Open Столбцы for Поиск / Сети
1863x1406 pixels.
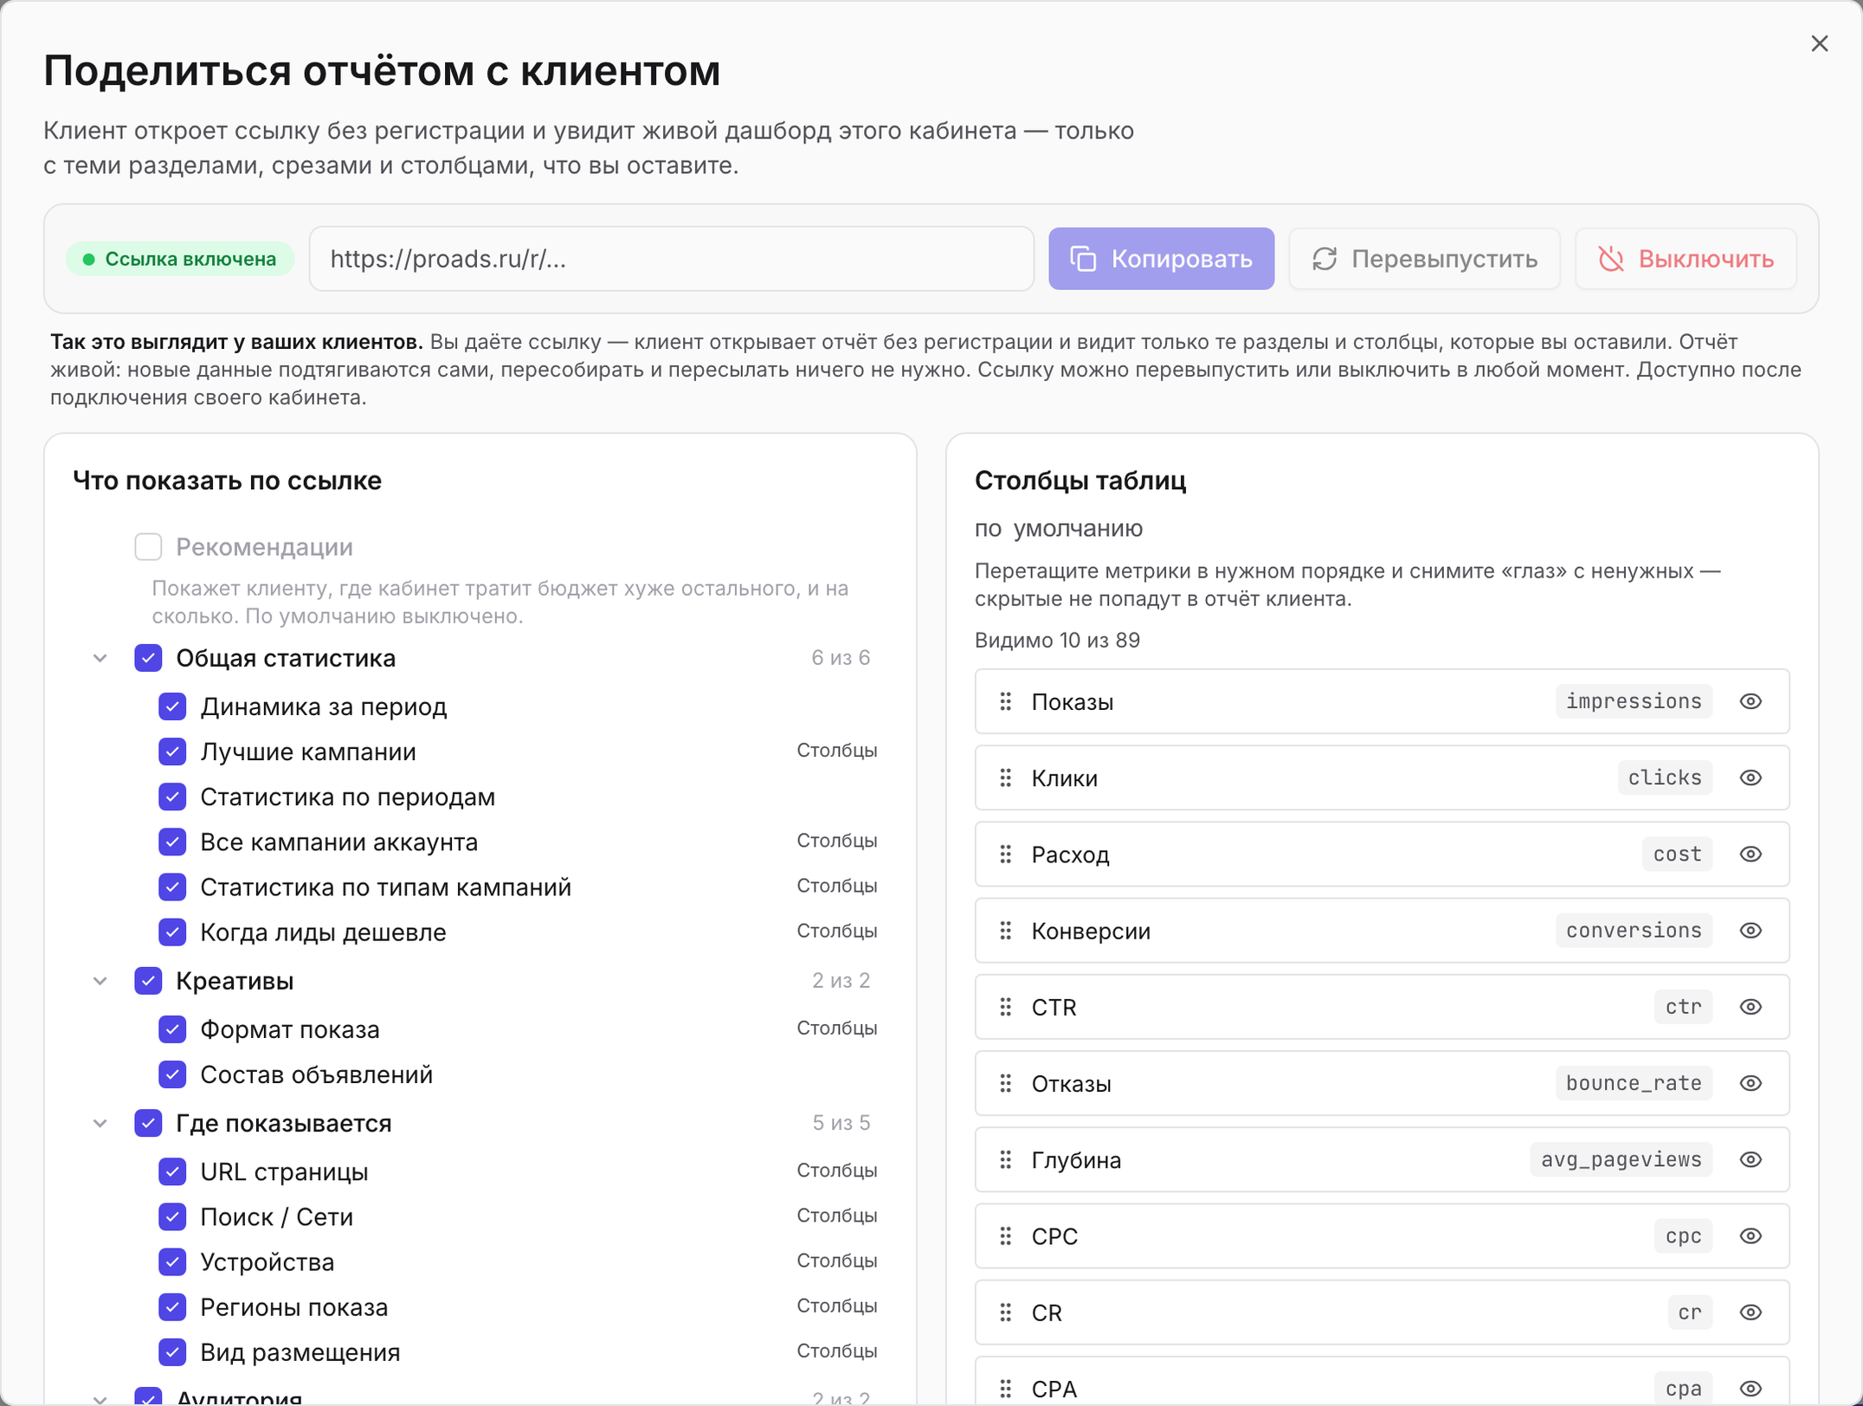tap(836, 1216)
